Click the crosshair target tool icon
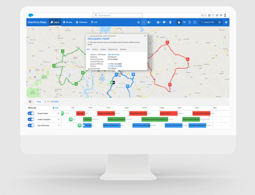Screen dimensions: 255x195 189,22
